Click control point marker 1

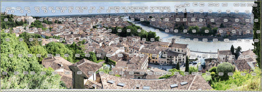(6, 11)
